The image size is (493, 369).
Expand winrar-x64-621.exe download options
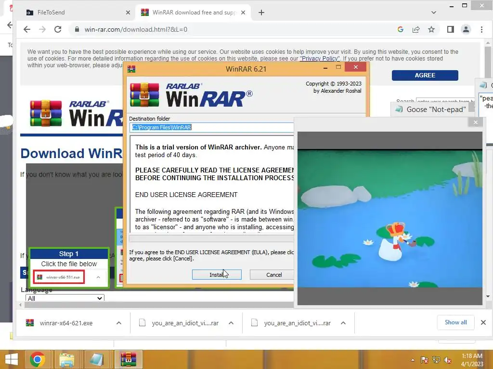(x=119, y=323)
